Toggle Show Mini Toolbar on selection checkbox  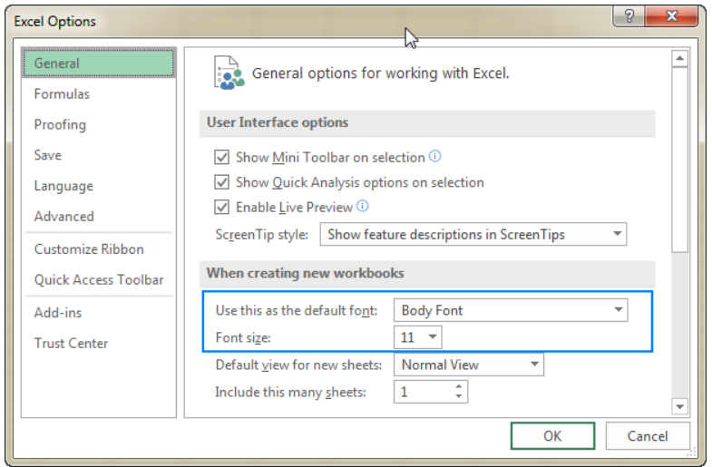coord(221,157)
